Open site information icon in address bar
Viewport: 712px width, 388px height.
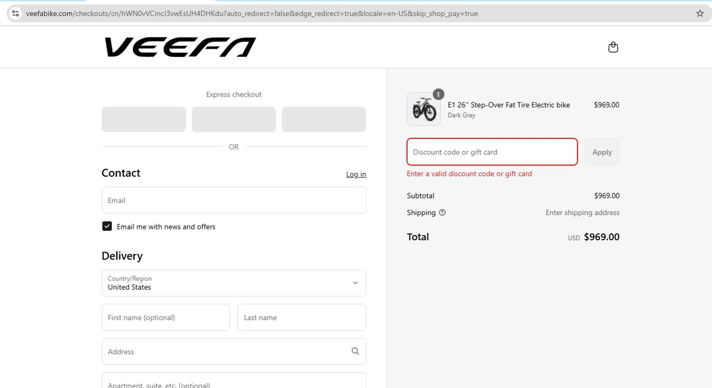[x=16, y=13]
